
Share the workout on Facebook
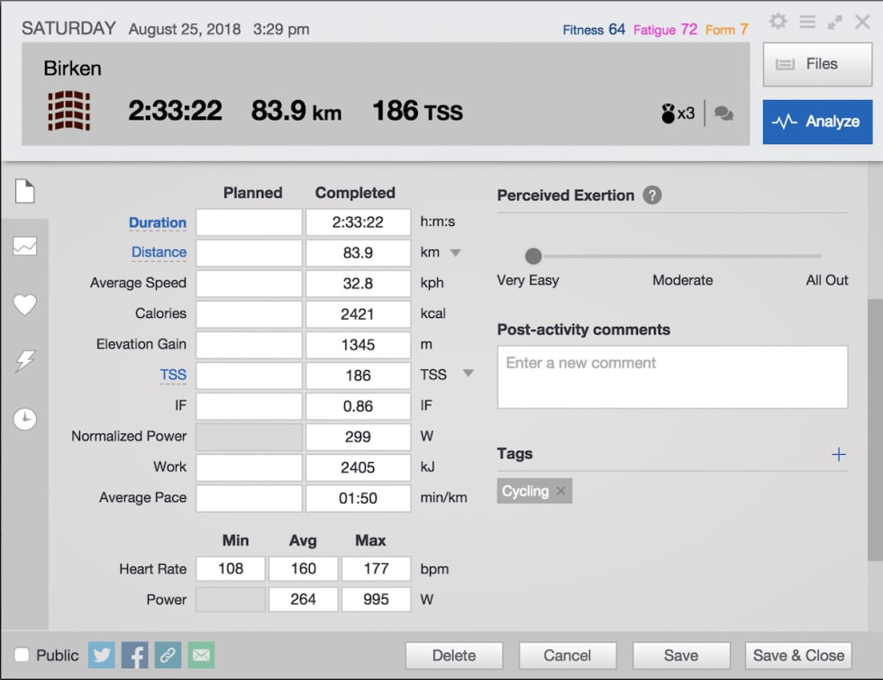coord(134,656)
